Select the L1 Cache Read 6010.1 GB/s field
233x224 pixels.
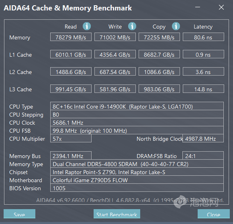71,54
